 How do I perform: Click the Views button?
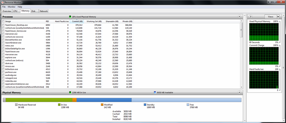[x=271, y=17]
